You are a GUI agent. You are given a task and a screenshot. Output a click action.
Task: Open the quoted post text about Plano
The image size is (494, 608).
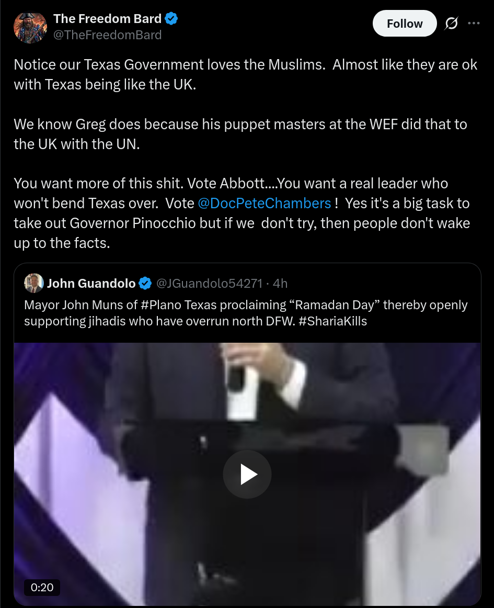click(x=246, y=313)
